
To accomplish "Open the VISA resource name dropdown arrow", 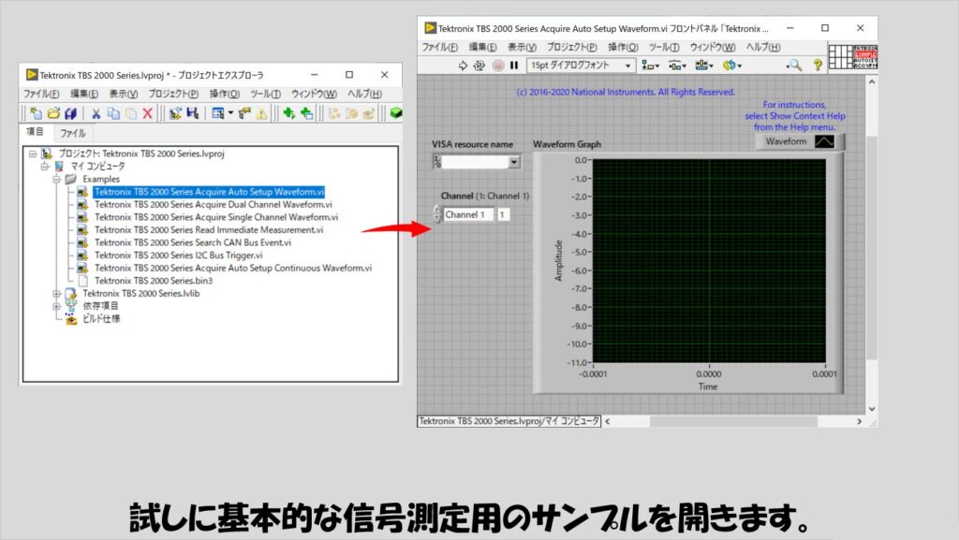I will point(514,162).
